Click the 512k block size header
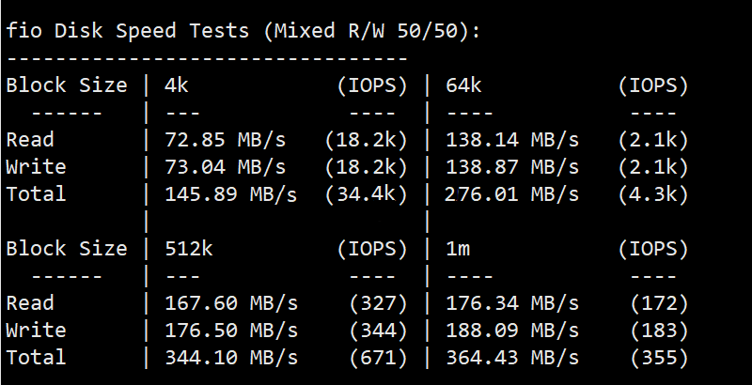The height and width of the screenshot is (385, 752). 189,249
